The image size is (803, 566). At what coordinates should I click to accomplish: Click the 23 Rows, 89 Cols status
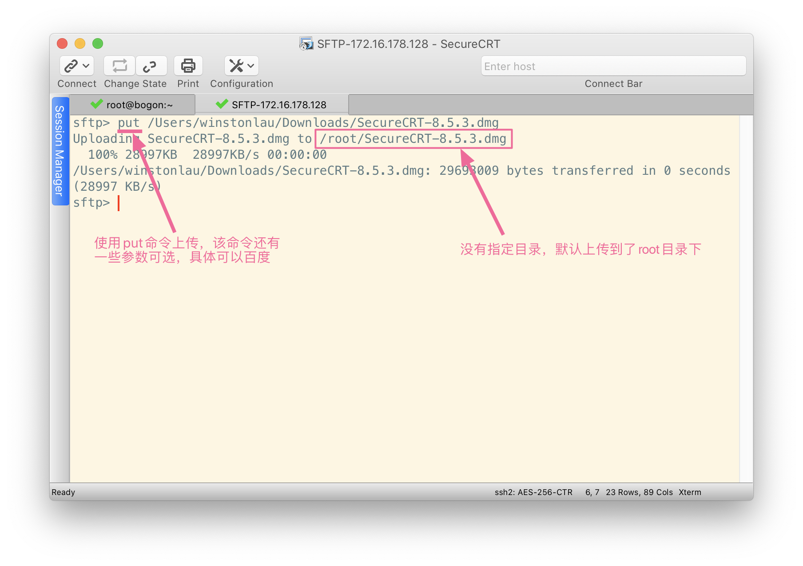click(639, 492)
